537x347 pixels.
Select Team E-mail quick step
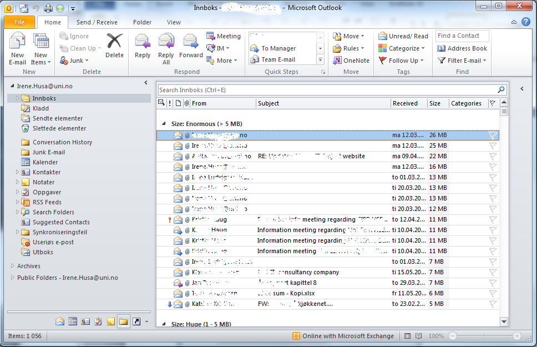point(278,59)
